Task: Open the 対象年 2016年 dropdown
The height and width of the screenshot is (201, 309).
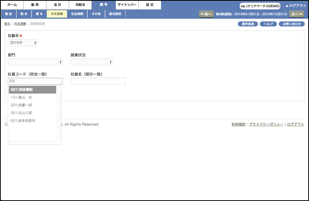Action: [x=23, y=43]
